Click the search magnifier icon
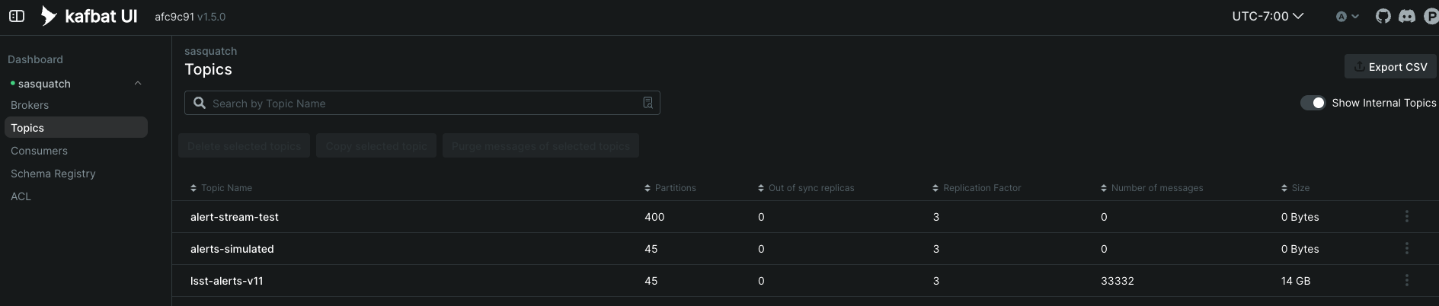Viewport: 1439px width, 306px height. click(200, 103)
